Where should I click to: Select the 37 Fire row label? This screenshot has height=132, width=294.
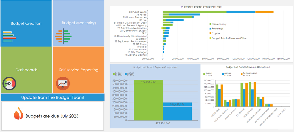(143, 20)
